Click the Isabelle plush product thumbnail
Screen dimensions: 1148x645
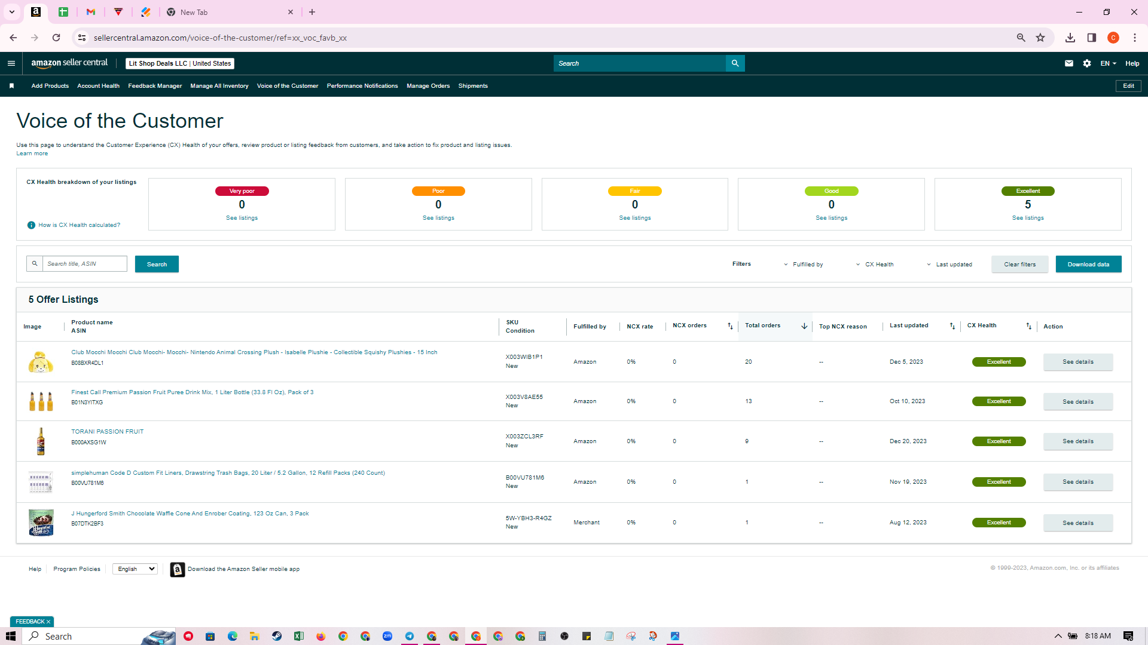point(41,362)
